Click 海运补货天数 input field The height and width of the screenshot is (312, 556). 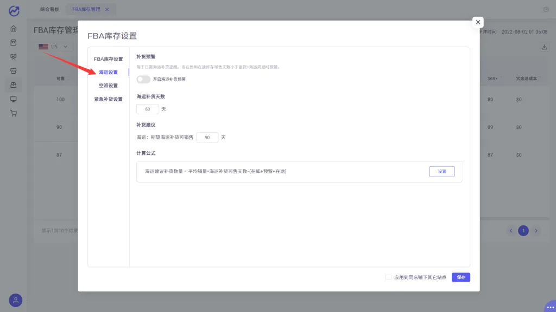[148, 109]
